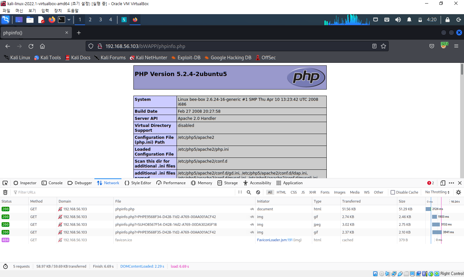Close the phpinfo() browser tab
This screenshot has width=464, height=277.
pyautogui.click(x=67, y=33)
